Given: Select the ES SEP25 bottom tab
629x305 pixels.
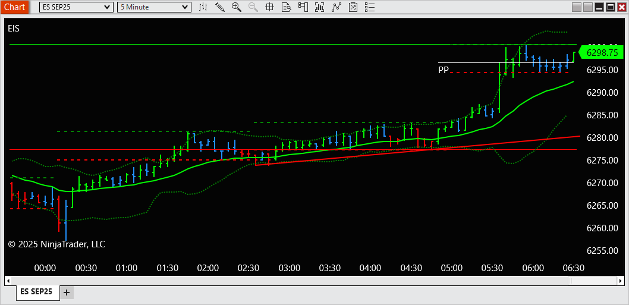Looking at the screenshot, I should tap(38, 292).
